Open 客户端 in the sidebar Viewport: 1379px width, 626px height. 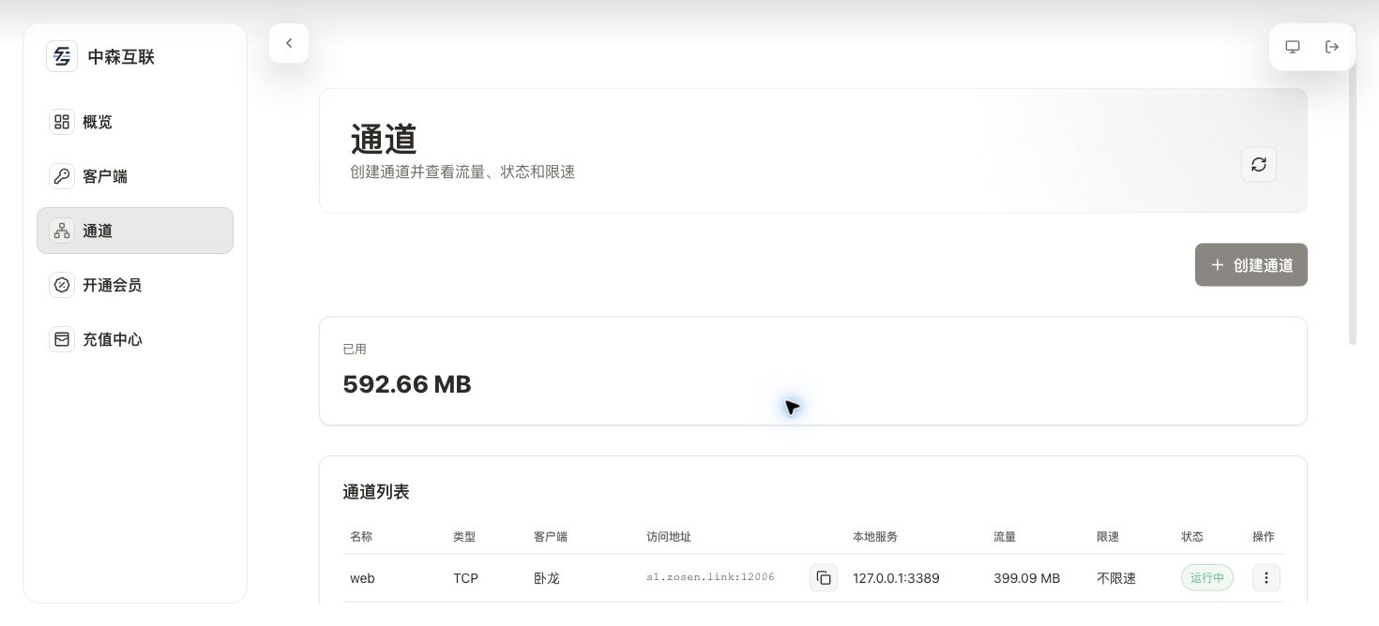click(x=135, y=176)
